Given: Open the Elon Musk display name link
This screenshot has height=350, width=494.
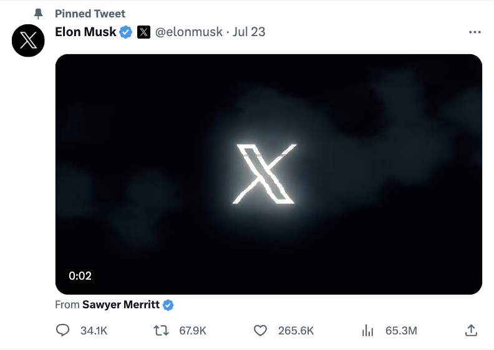Looking at the screenshot, I should (85, 32).
